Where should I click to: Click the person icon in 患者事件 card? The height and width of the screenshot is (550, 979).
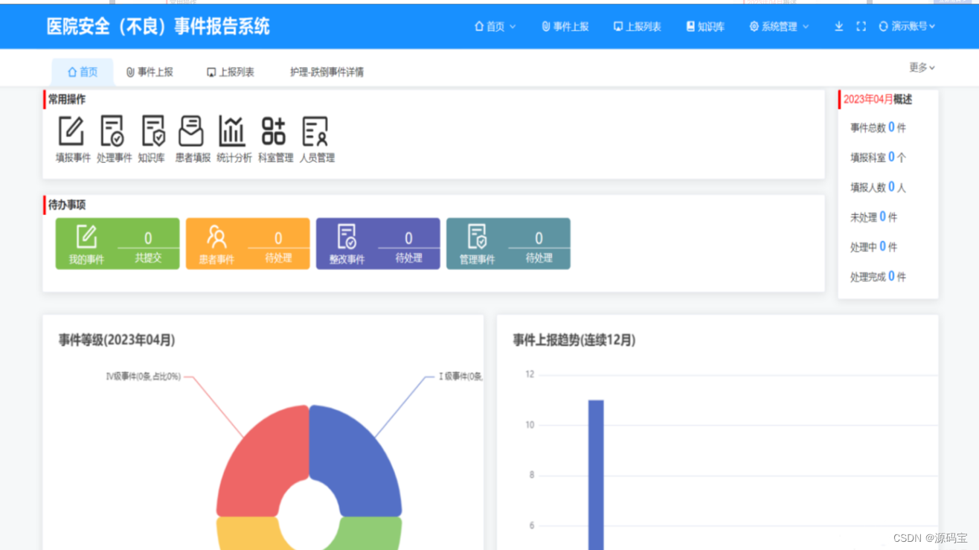tap(216, 237)
